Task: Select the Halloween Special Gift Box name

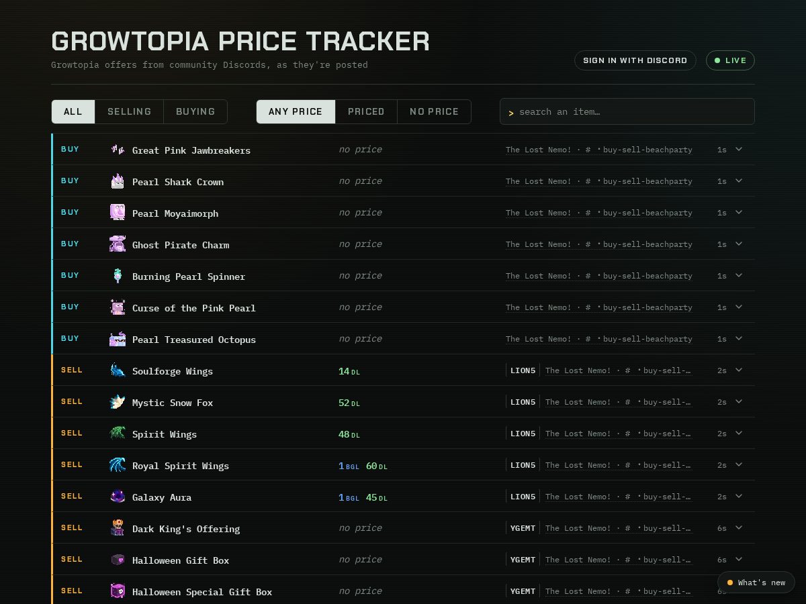Action: tap(202, 592)
